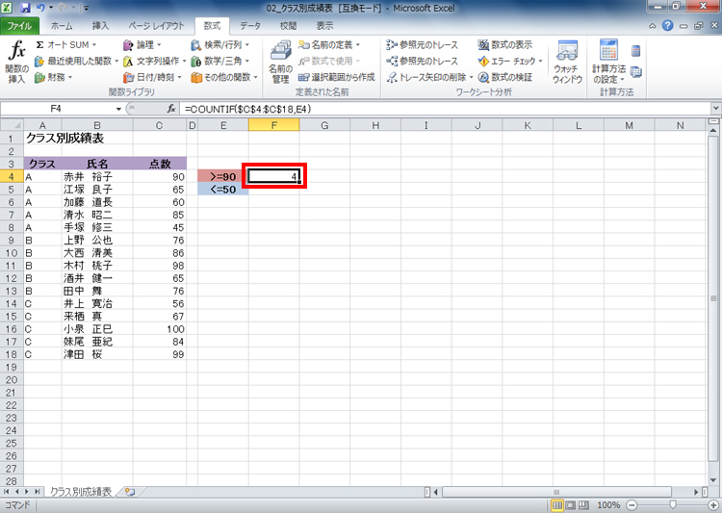Click the Zoom Out minus button

[x=632, y=505]
